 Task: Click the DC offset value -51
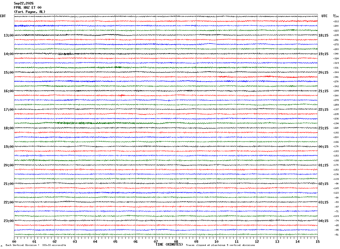point(336,234)
